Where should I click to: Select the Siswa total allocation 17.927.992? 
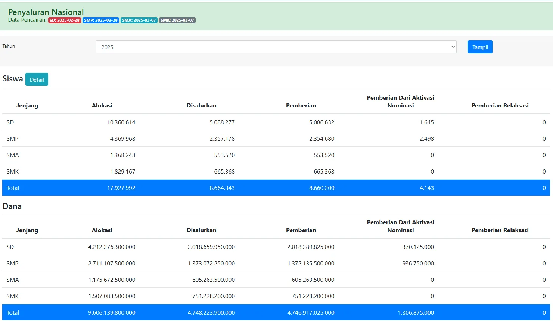[121, 188]
